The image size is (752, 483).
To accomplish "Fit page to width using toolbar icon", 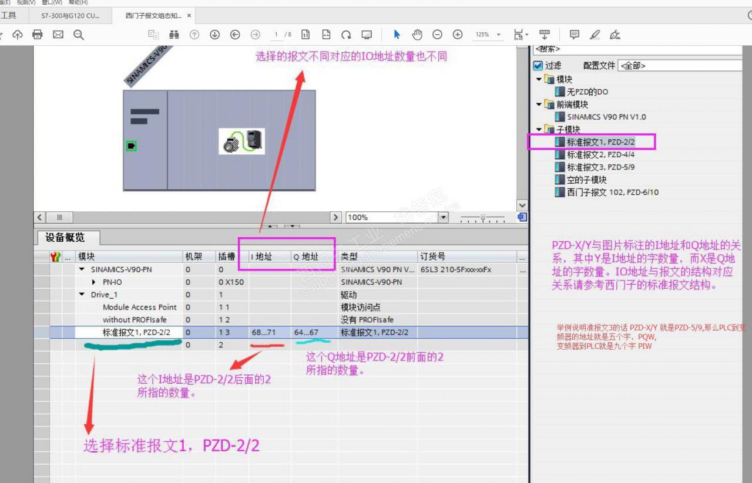I will tap(326, 35).
